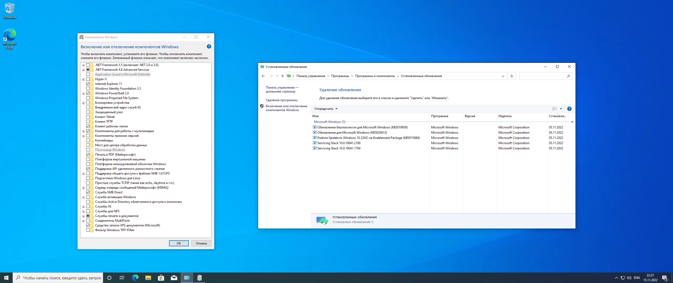The width and height of the screenshot is (673, 283).
Task: Change view layout icon in updates list
Action: pos(555,109)
